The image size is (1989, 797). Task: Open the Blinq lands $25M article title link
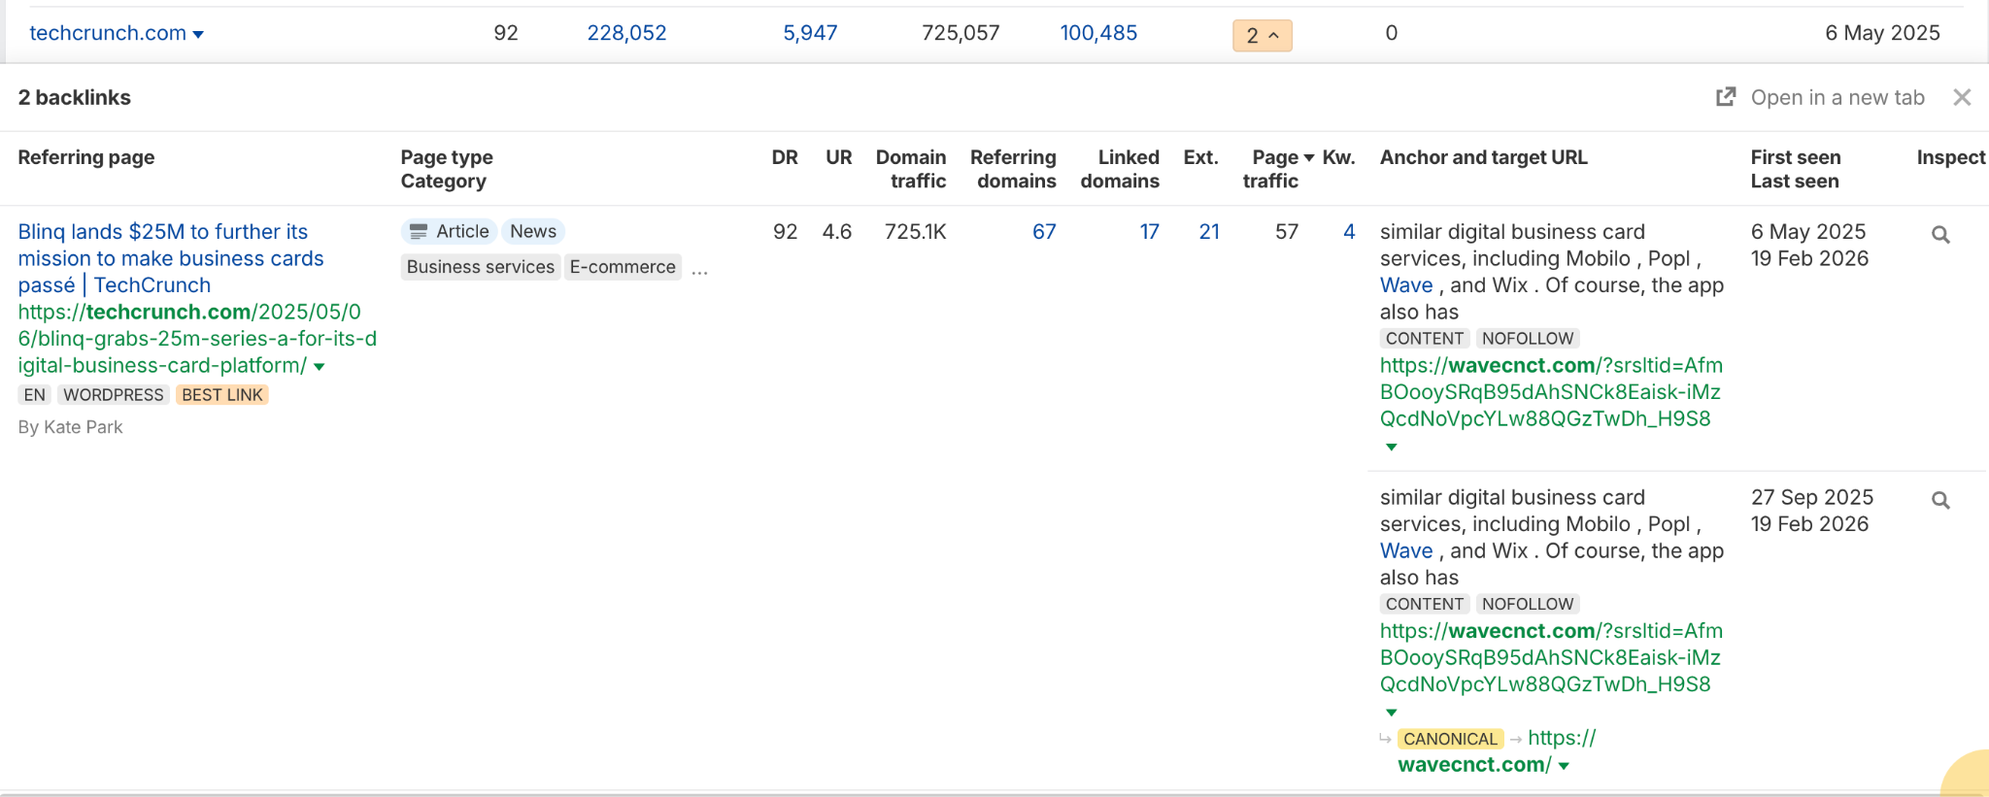[171, 258]
